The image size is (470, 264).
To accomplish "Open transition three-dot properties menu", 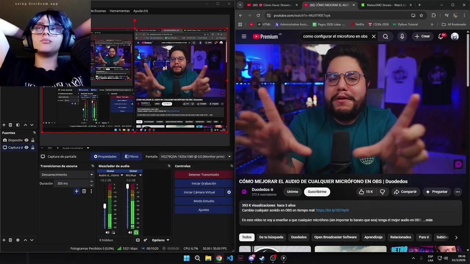I will [x=91, y=191].
